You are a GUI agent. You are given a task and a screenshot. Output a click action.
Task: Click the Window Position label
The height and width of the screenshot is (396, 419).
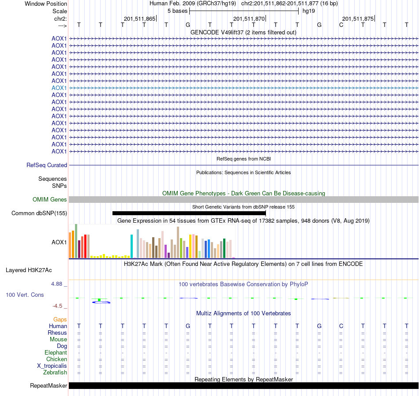[x=46, y=4]
